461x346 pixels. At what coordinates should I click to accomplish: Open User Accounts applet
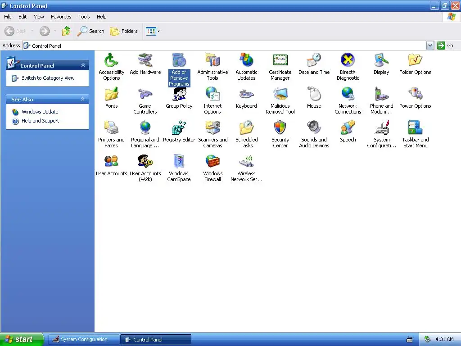coord(112,165)
